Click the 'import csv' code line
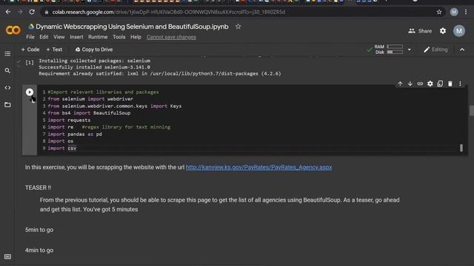The width and height of the screenshot is (474, 266). click(62, 148)
